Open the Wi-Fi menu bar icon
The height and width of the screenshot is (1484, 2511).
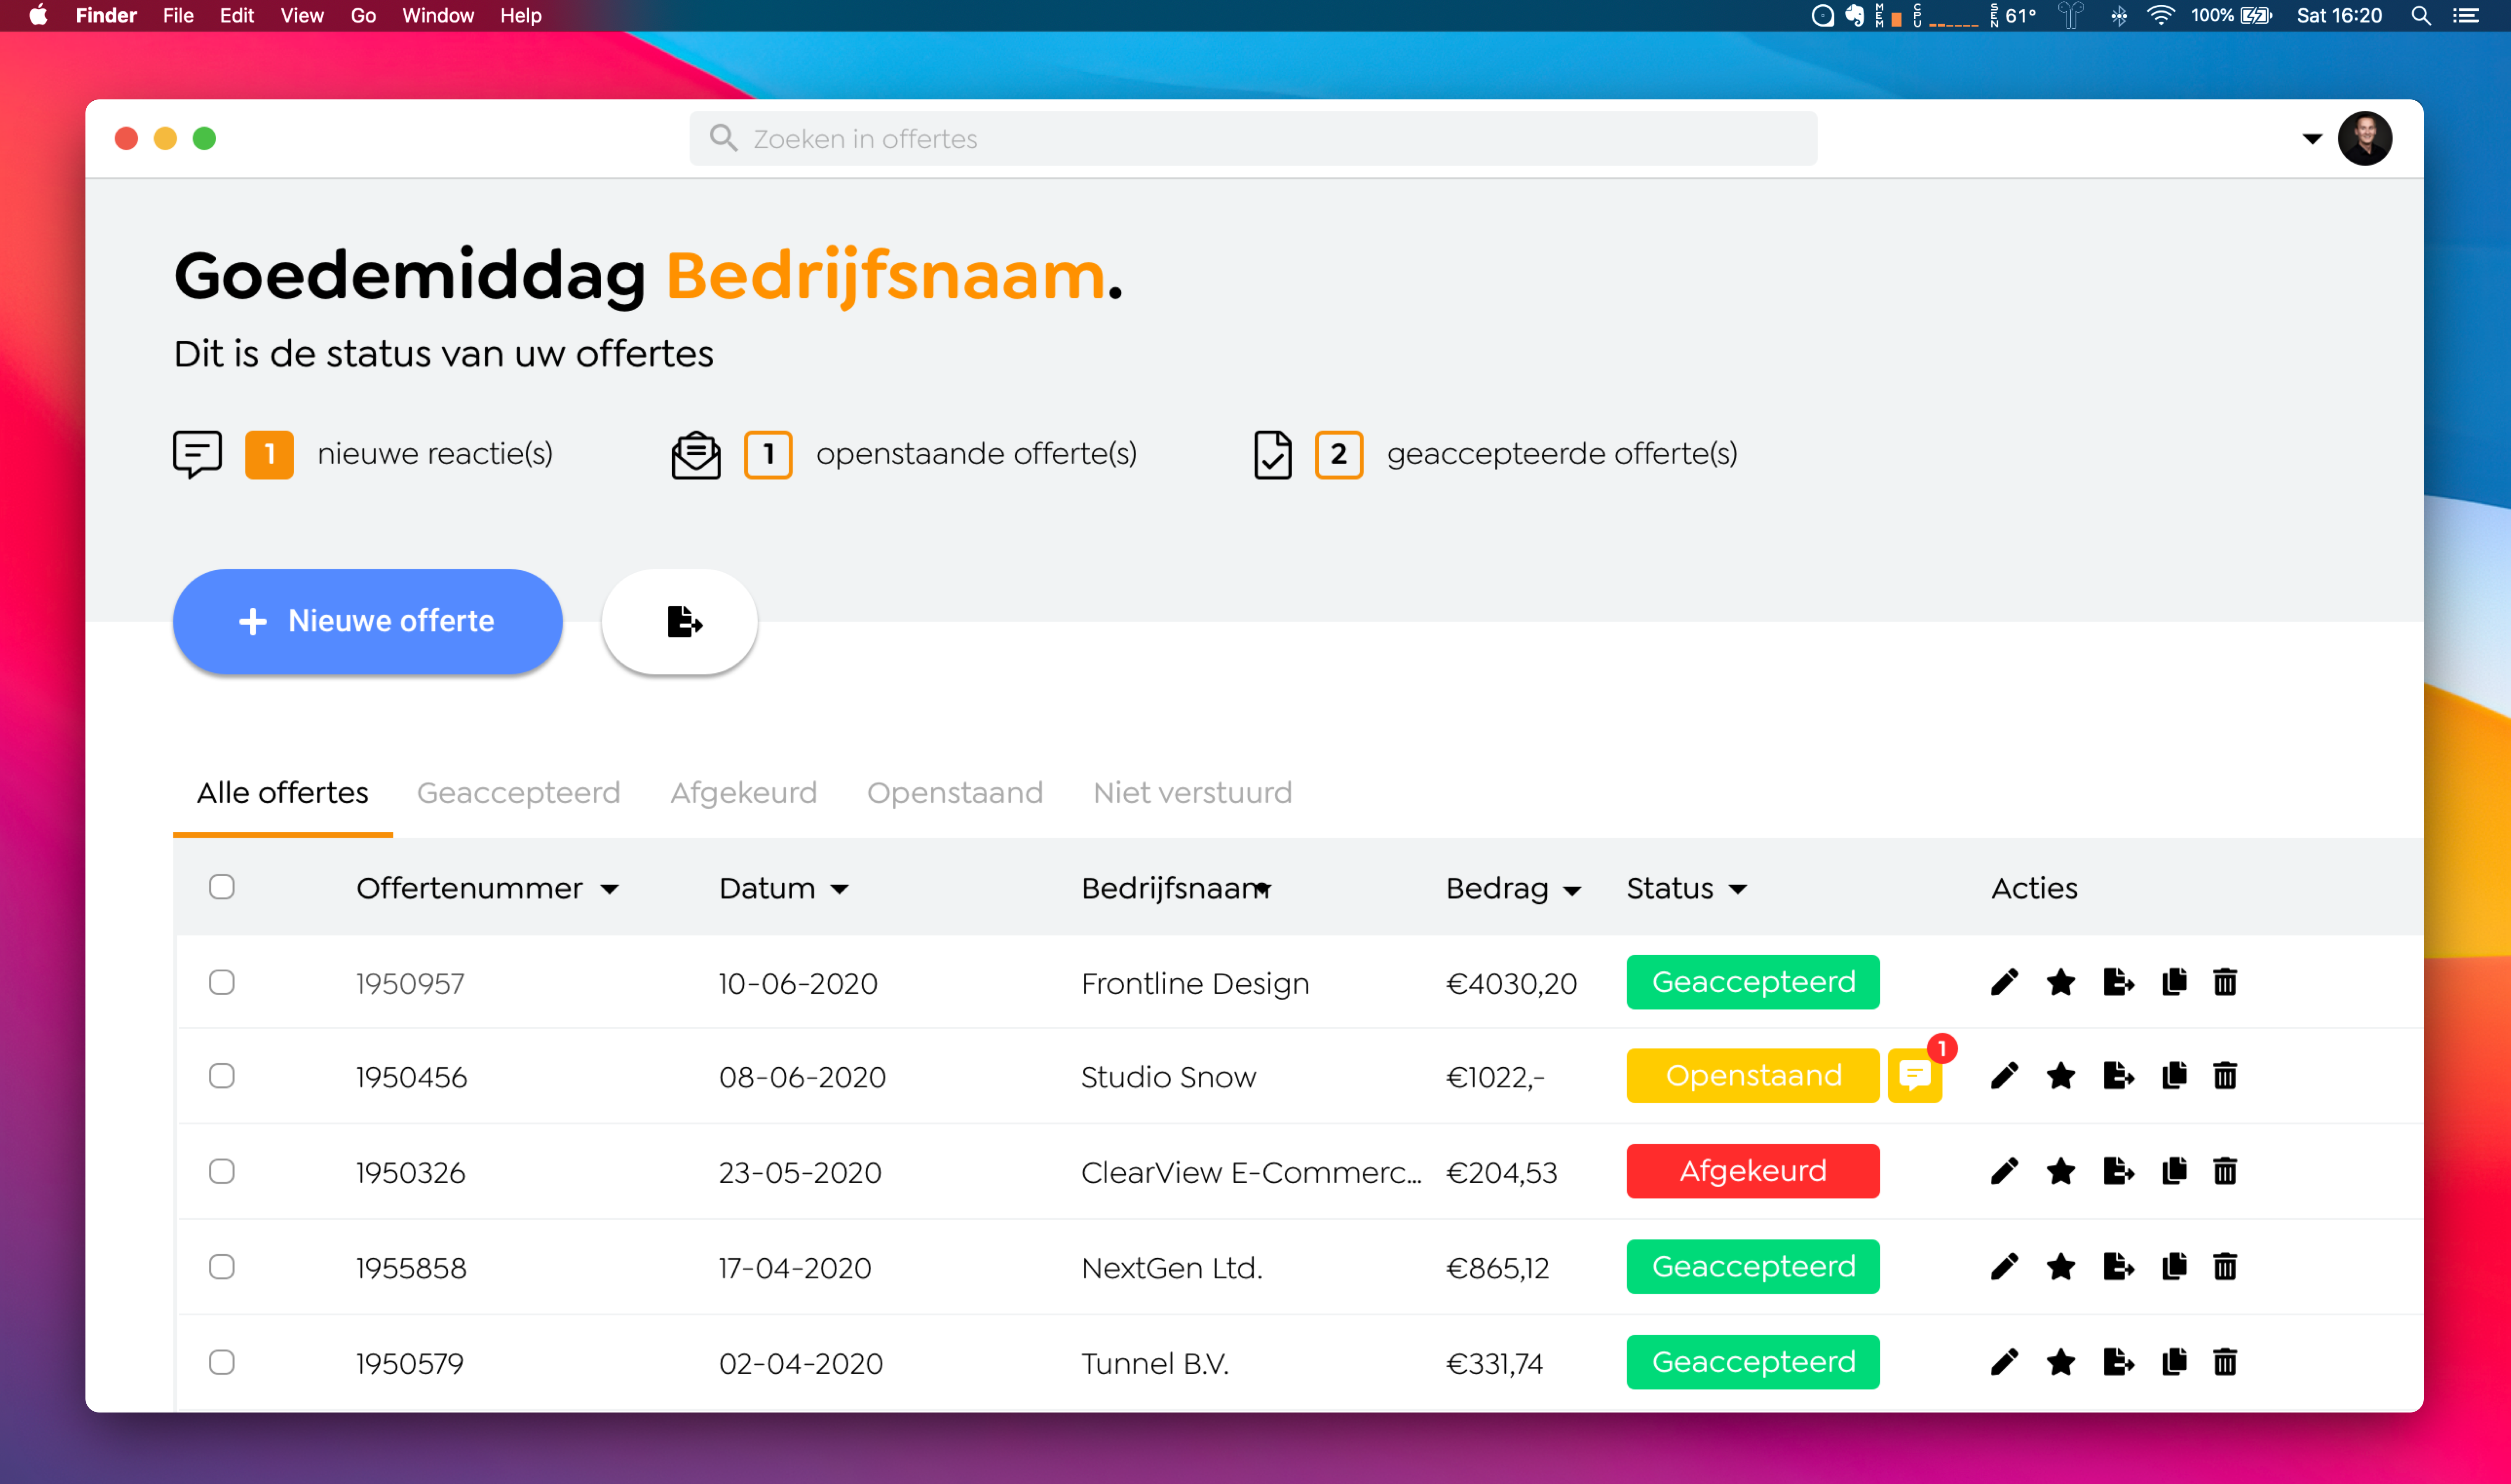(2160, 16)
